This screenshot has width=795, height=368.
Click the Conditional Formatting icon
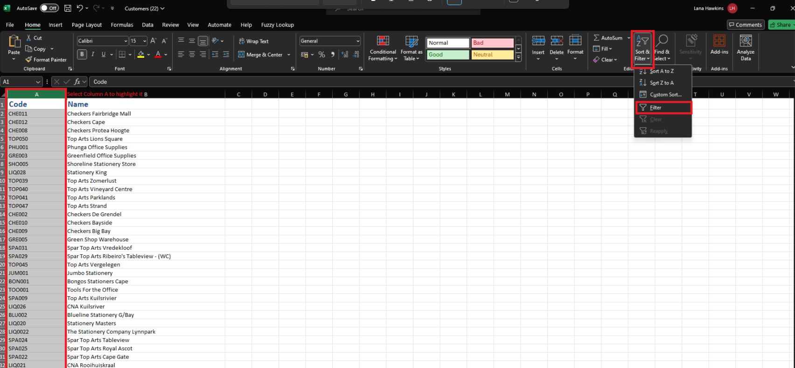pyautogui.click(x=383, y=41)
